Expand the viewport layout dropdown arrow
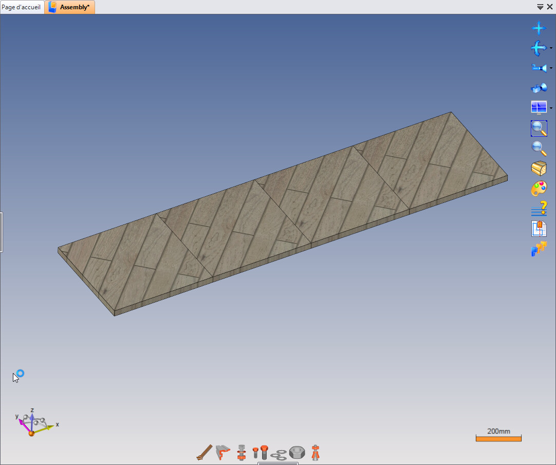 (551, 108)
